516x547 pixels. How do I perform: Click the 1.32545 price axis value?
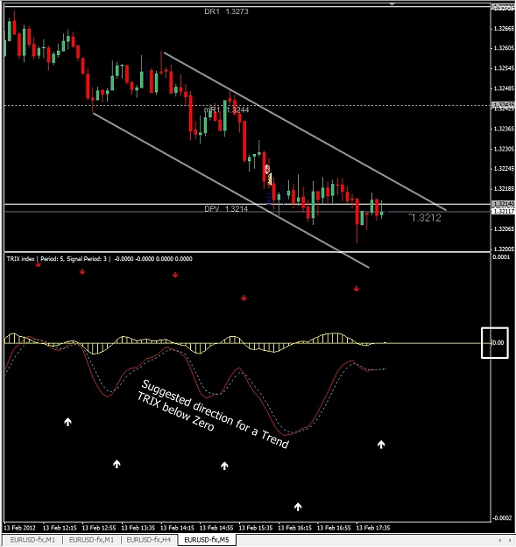pos(504,68)
